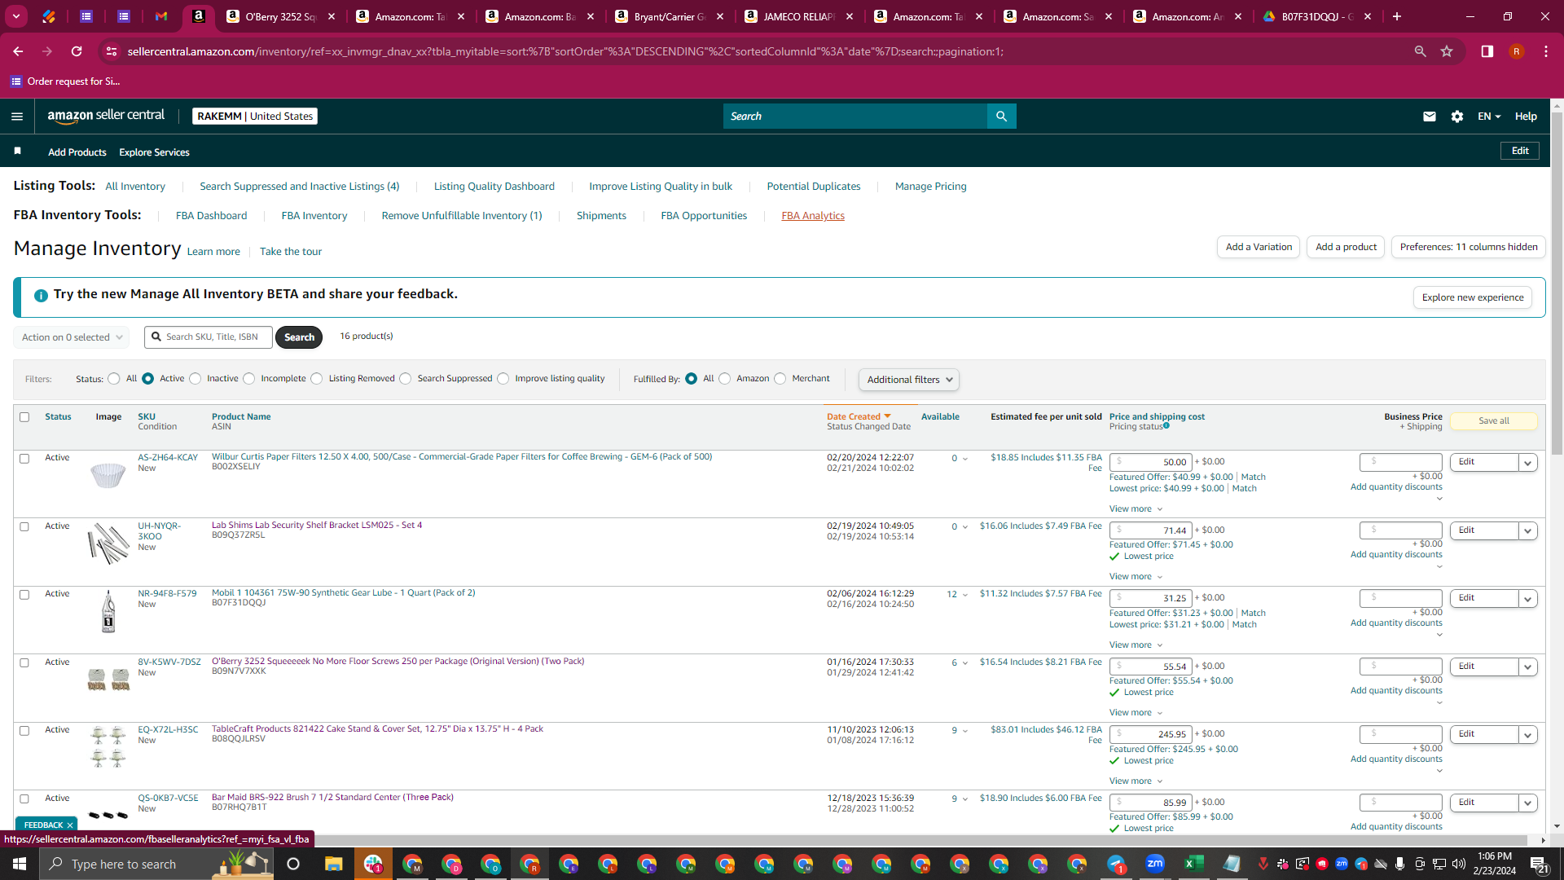Choose Fulfilled By Amazon radio button
The image size is (1564, 880).
[725, 379]
